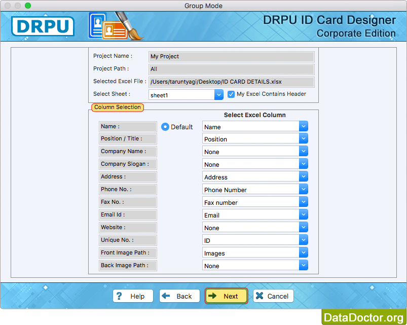Click the Back Image Path : label

(128, 266)
